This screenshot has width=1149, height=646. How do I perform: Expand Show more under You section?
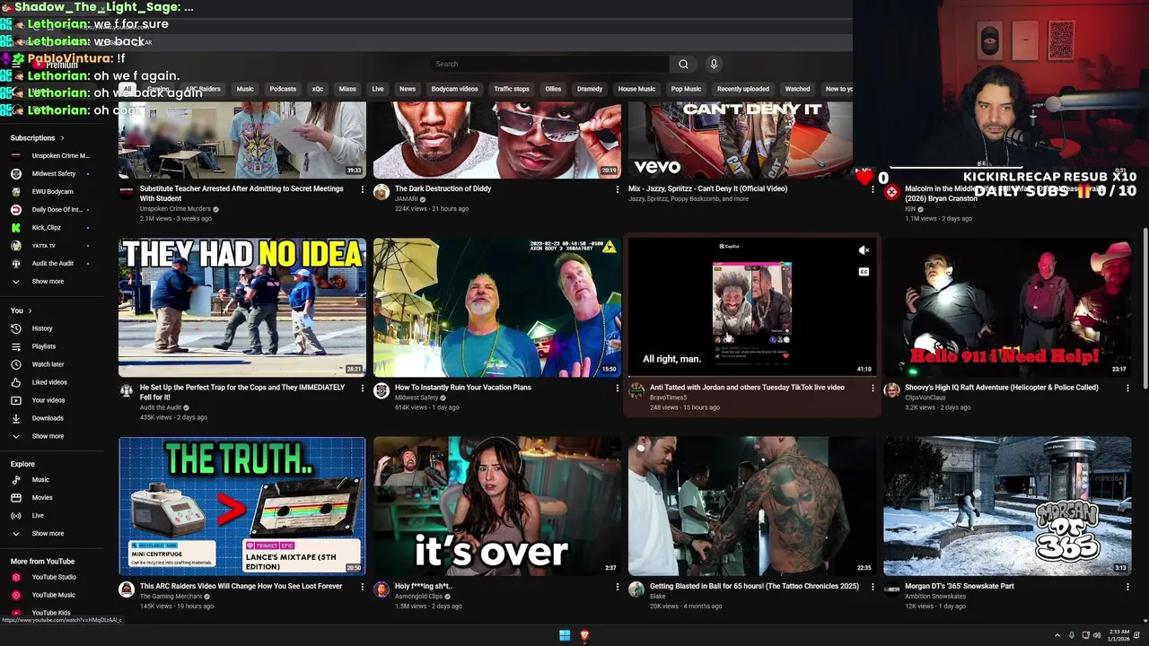48,436
